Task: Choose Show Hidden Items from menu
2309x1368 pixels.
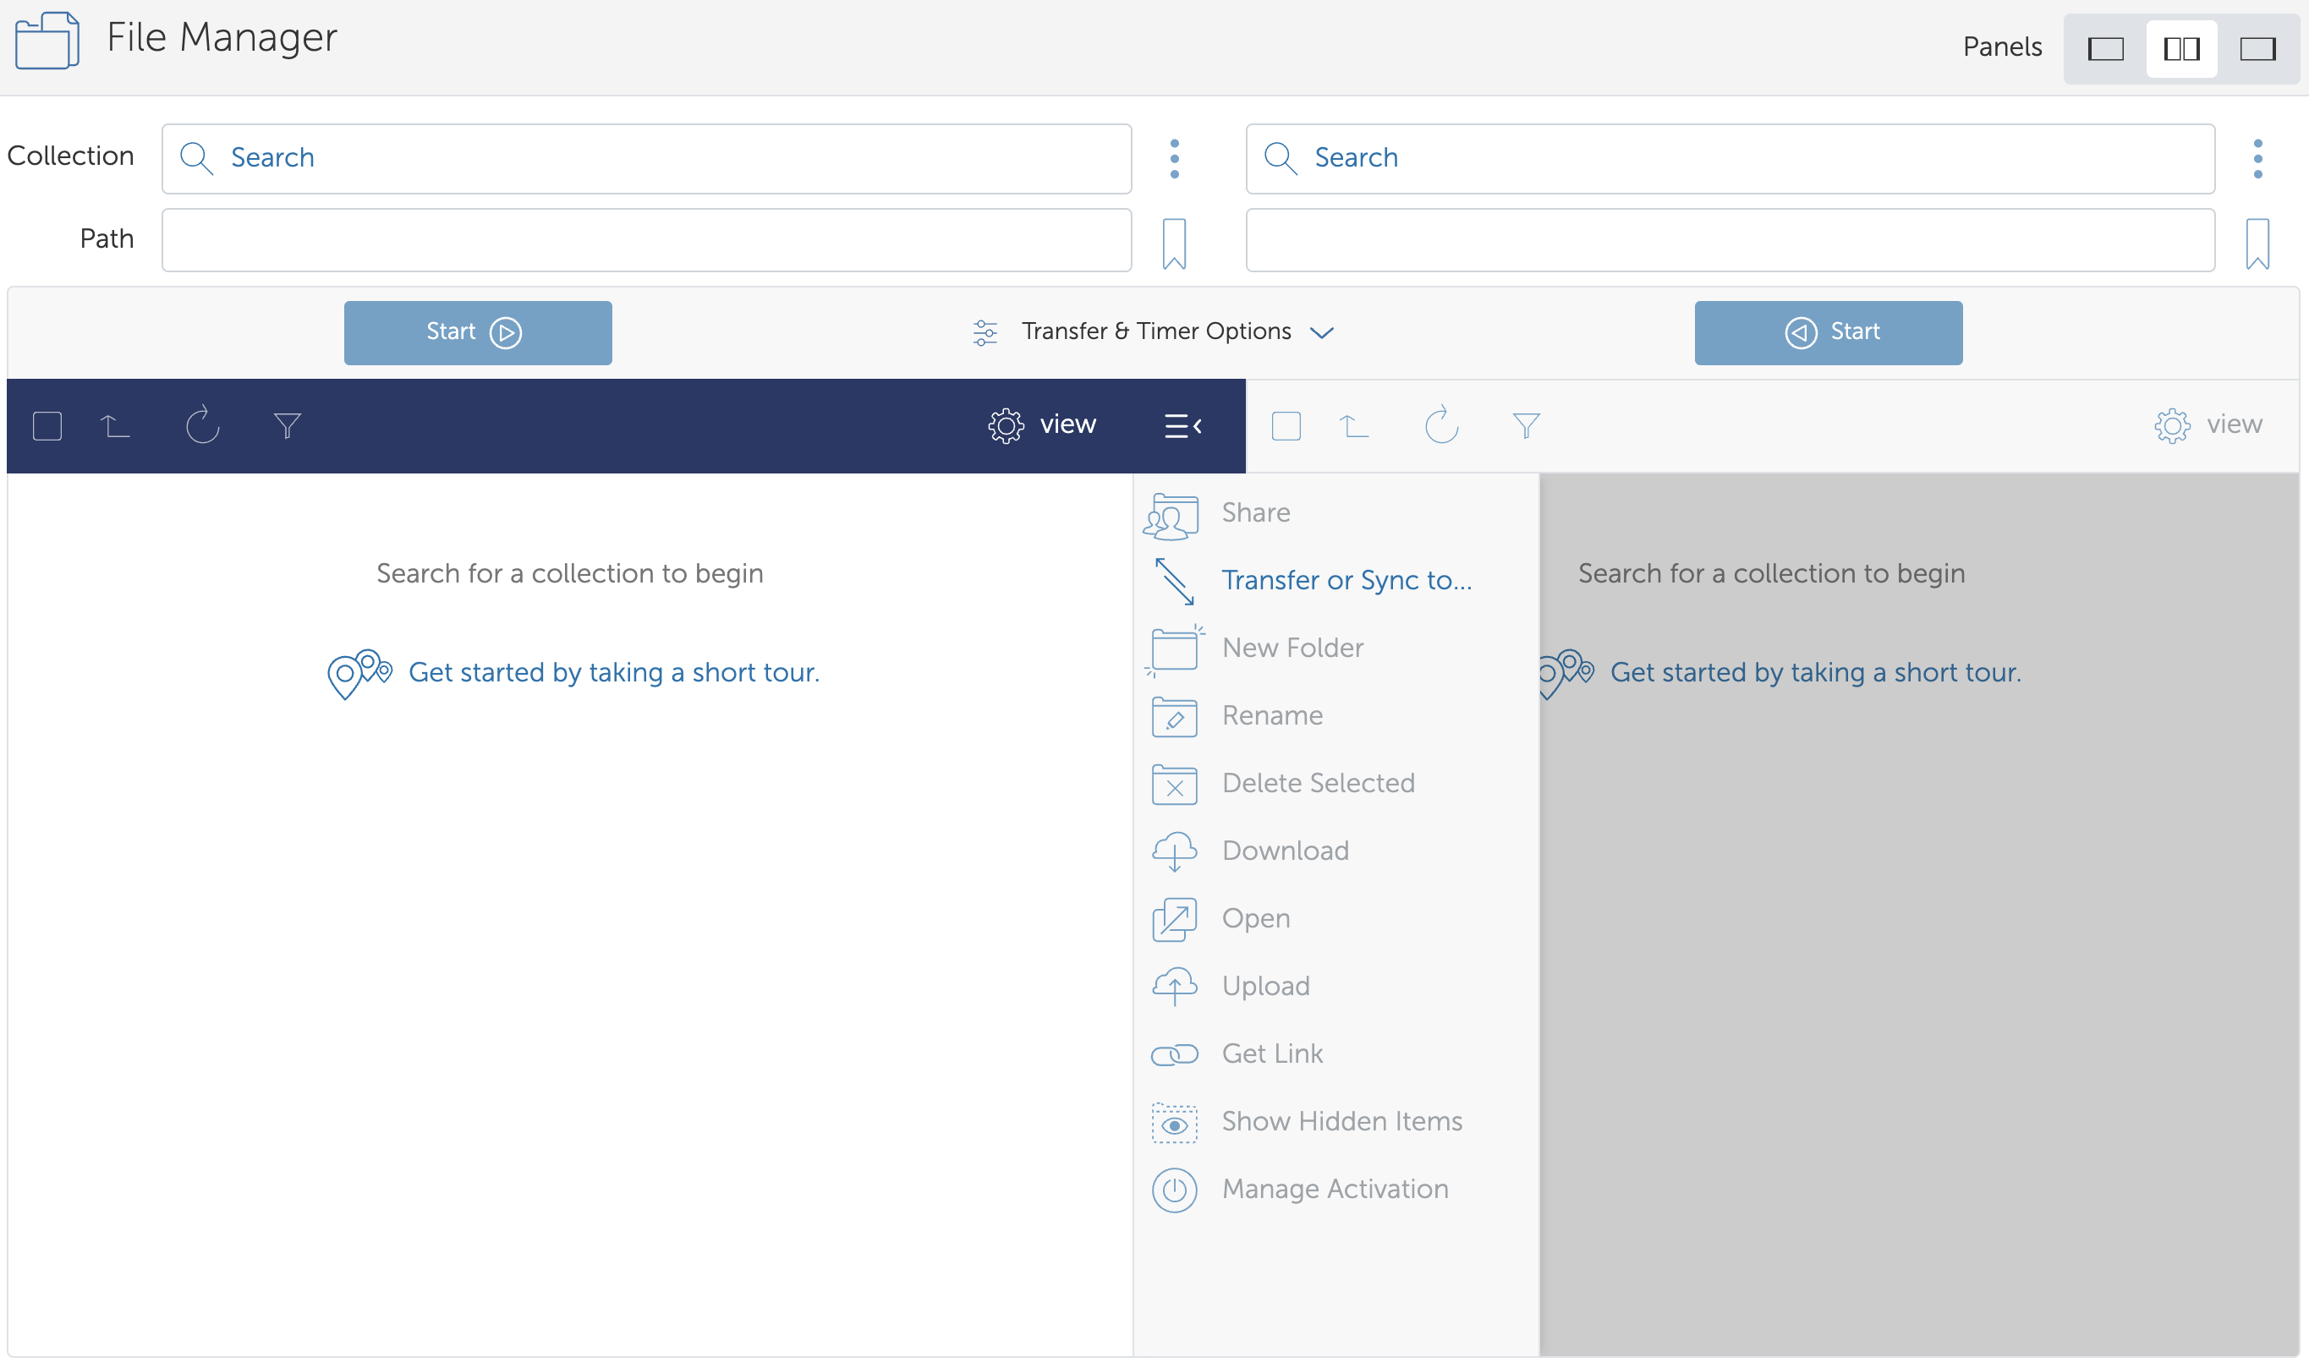Action: click(x=1341, y=1121)
